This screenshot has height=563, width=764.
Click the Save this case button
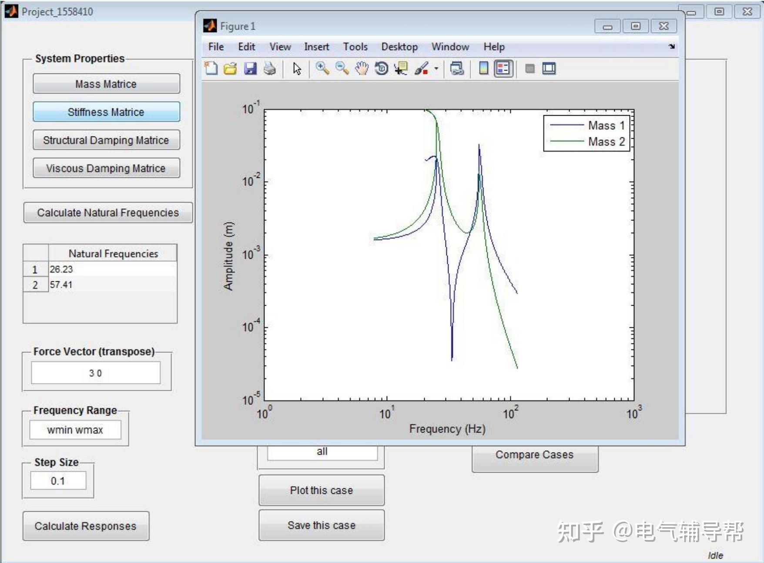click(x=321, y=525)
